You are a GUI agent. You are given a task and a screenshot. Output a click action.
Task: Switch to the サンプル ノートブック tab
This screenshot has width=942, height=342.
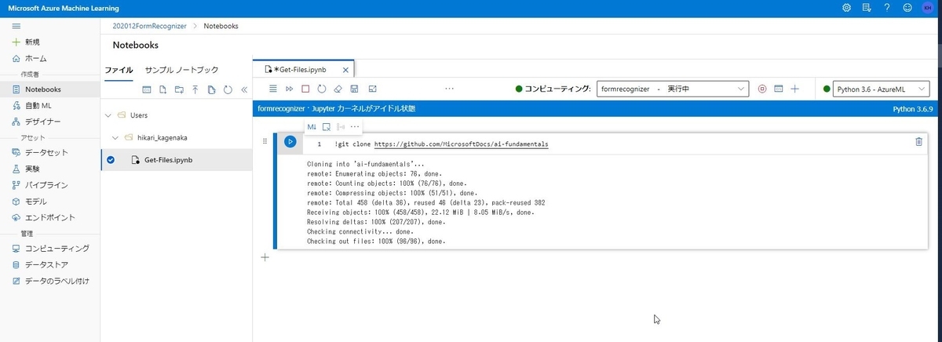click(x=181, y=70)
